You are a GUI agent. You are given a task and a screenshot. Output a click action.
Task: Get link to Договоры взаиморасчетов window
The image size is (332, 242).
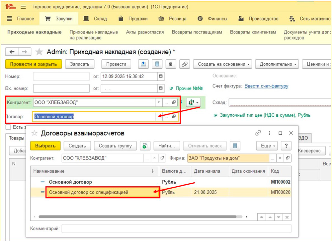pyautogui.click(x=258, y=133)
